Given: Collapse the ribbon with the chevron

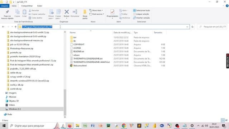Looking at the screenshot, I should tap(223, 6).
